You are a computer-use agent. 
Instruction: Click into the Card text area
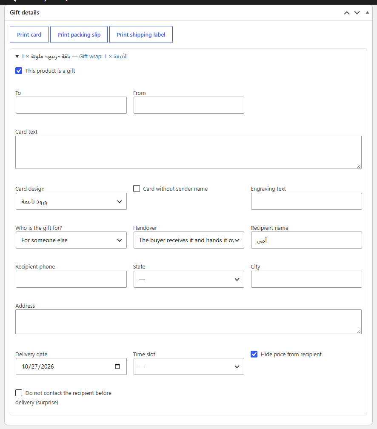(188, 152)
